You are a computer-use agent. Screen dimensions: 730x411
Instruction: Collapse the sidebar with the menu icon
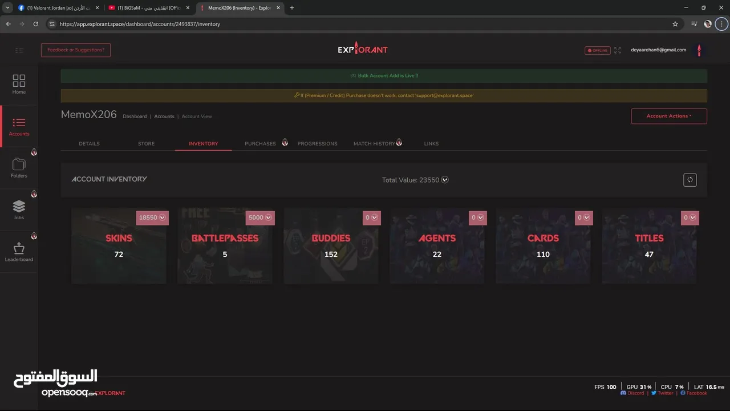[19, 50]
